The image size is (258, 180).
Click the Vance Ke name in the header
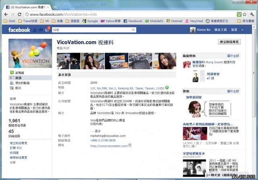pos(204,30)
